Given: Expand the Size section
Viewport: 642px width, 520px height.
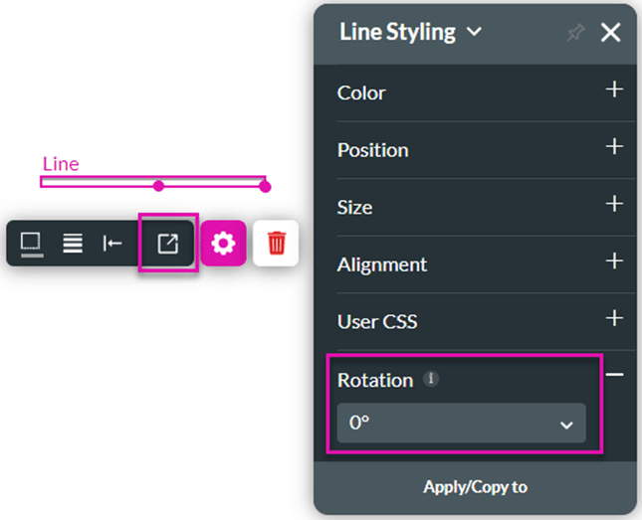Looking at the screenshot, I should [614, 204].
